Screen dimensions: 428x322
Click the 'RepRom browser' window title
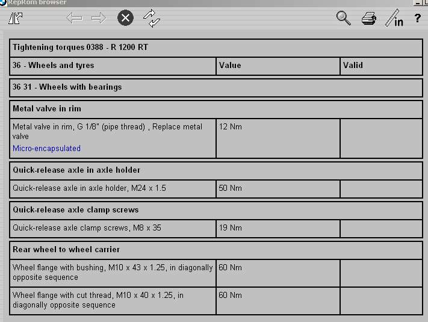click(37, 2)
